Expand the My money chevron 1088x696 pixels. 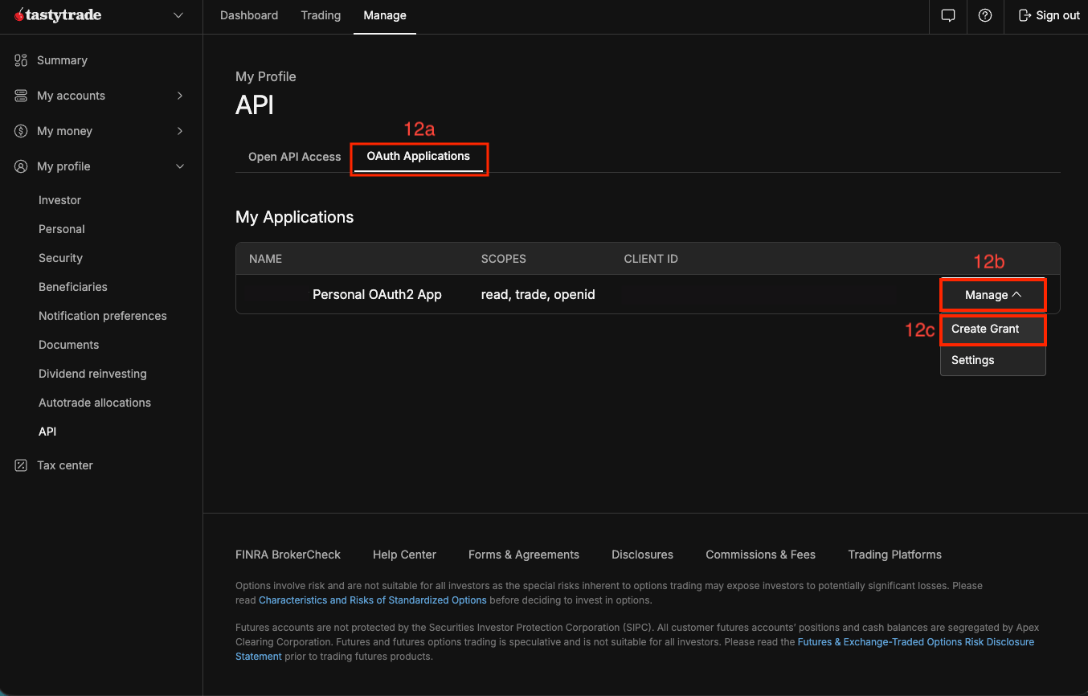[x=180, y=131]
